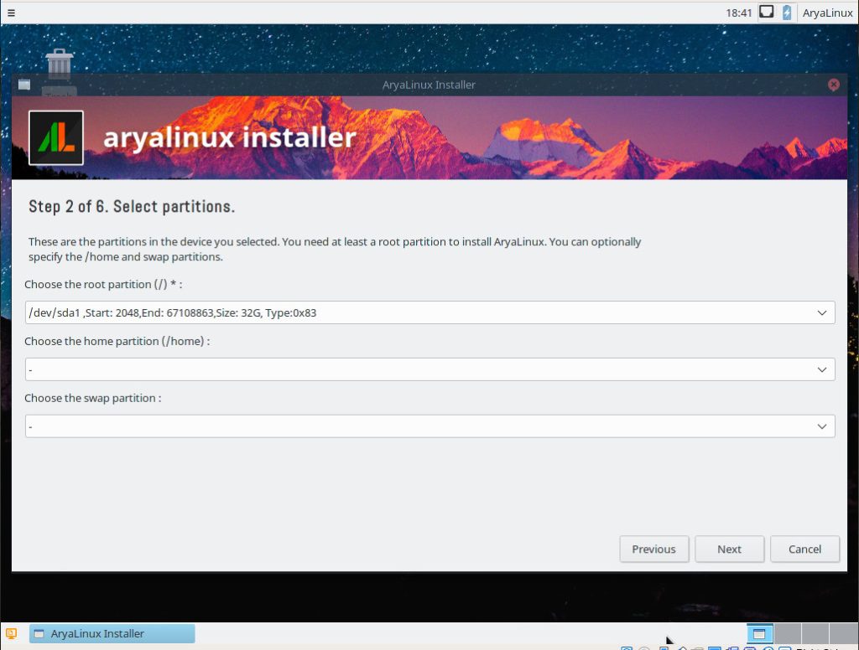Select AryaLinux Installer in the taskbar
Image resolution: width=859 pixels, height=650 pixels.
[112, 633]
